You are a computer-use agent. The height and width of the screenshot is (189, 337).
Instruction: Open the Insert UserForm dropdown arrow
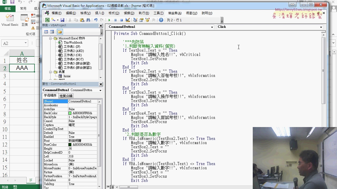[58, 20]
